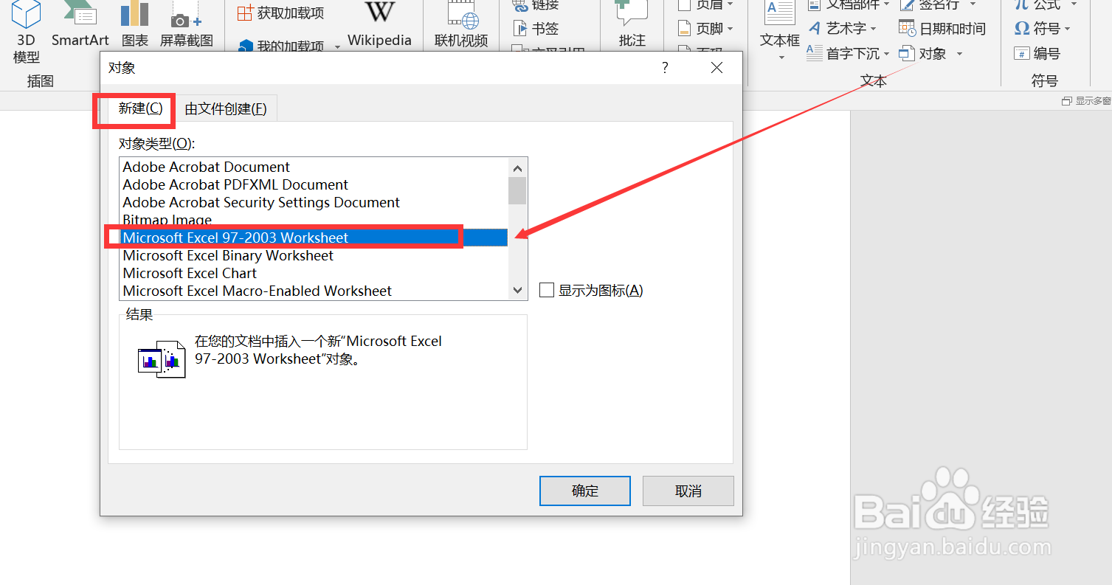Insert 日期和时间 date and time
This screenshot has height=585, width=1112.
pyautogui.click(x=942, y=29)
